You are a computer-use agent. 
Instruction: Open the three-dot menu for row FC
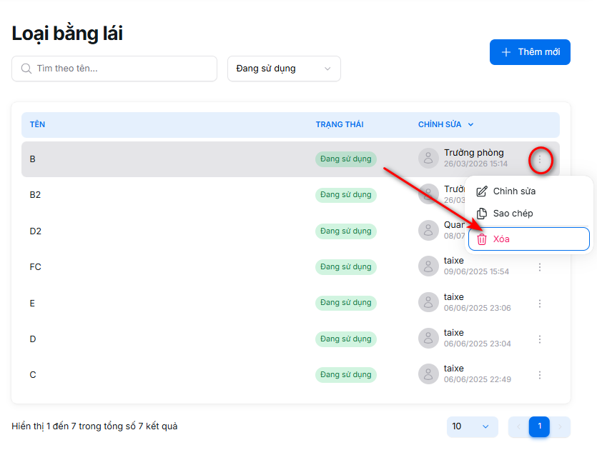click(x=540, y=267)
